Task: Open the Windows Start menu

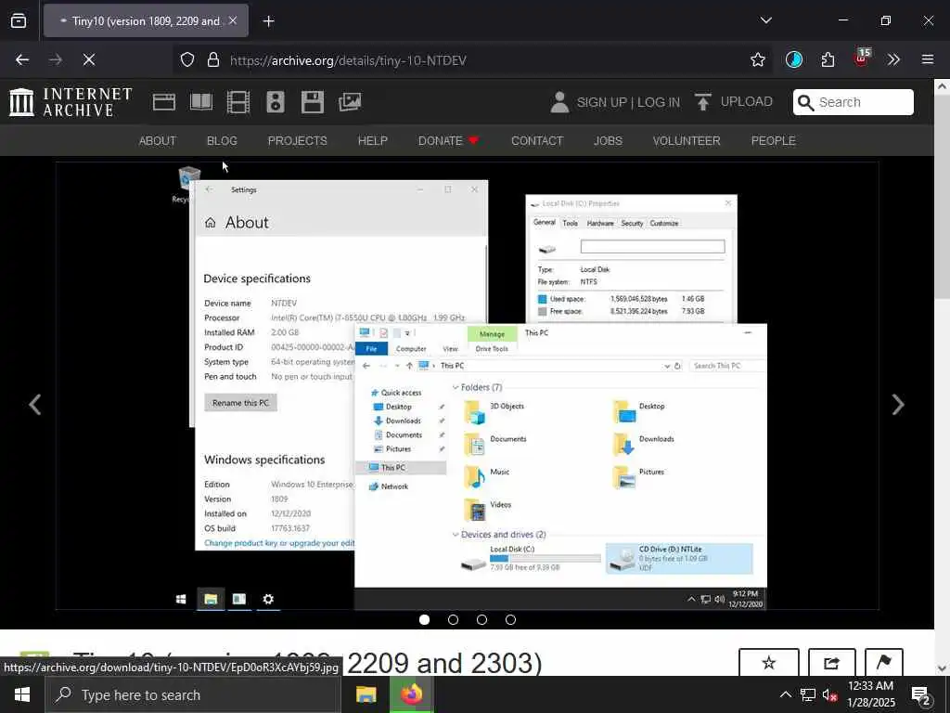Action: [22, 694]
